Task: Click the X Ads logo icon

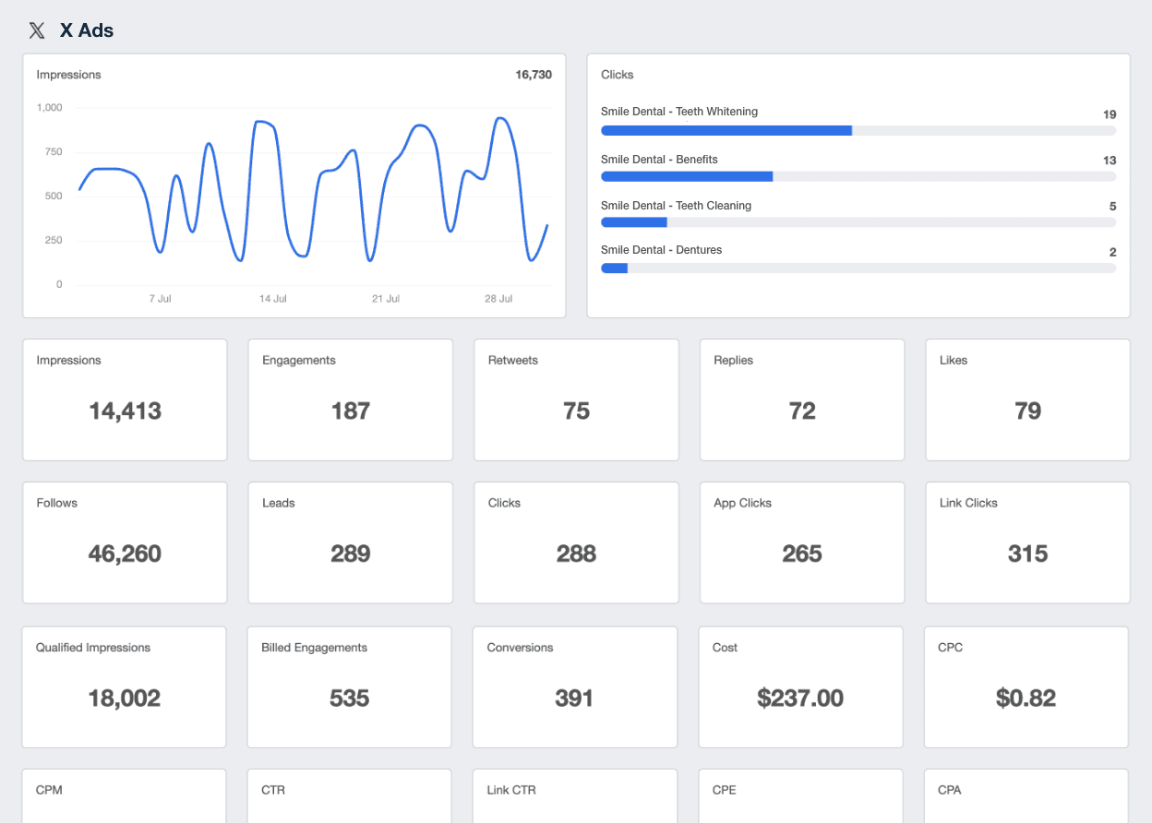Action: click(x=37, y=30)
